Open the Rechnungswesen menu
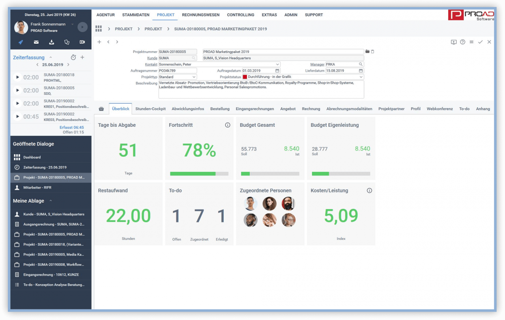 click(x=200, y=15)
